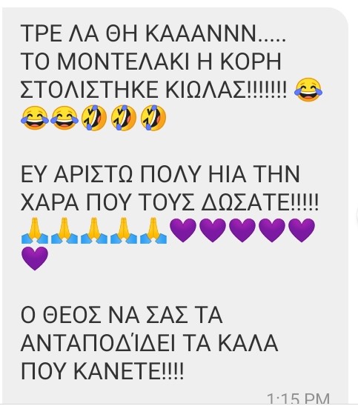Screen dimensions: 358x406
Task: Click the text ΠΟΥ ΚΑΝΕΤΕ!!!!
Action: click(102, 371)
